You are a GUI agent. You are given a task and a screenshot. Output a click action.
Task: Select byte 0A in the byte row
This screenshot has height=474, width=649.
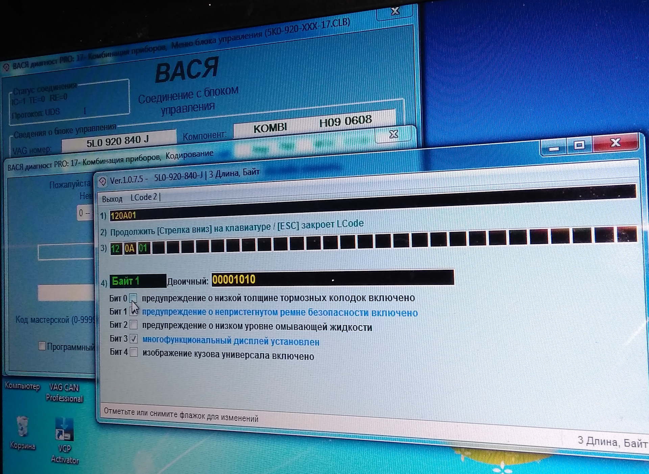pyautogui.click(x=130, y=248)
